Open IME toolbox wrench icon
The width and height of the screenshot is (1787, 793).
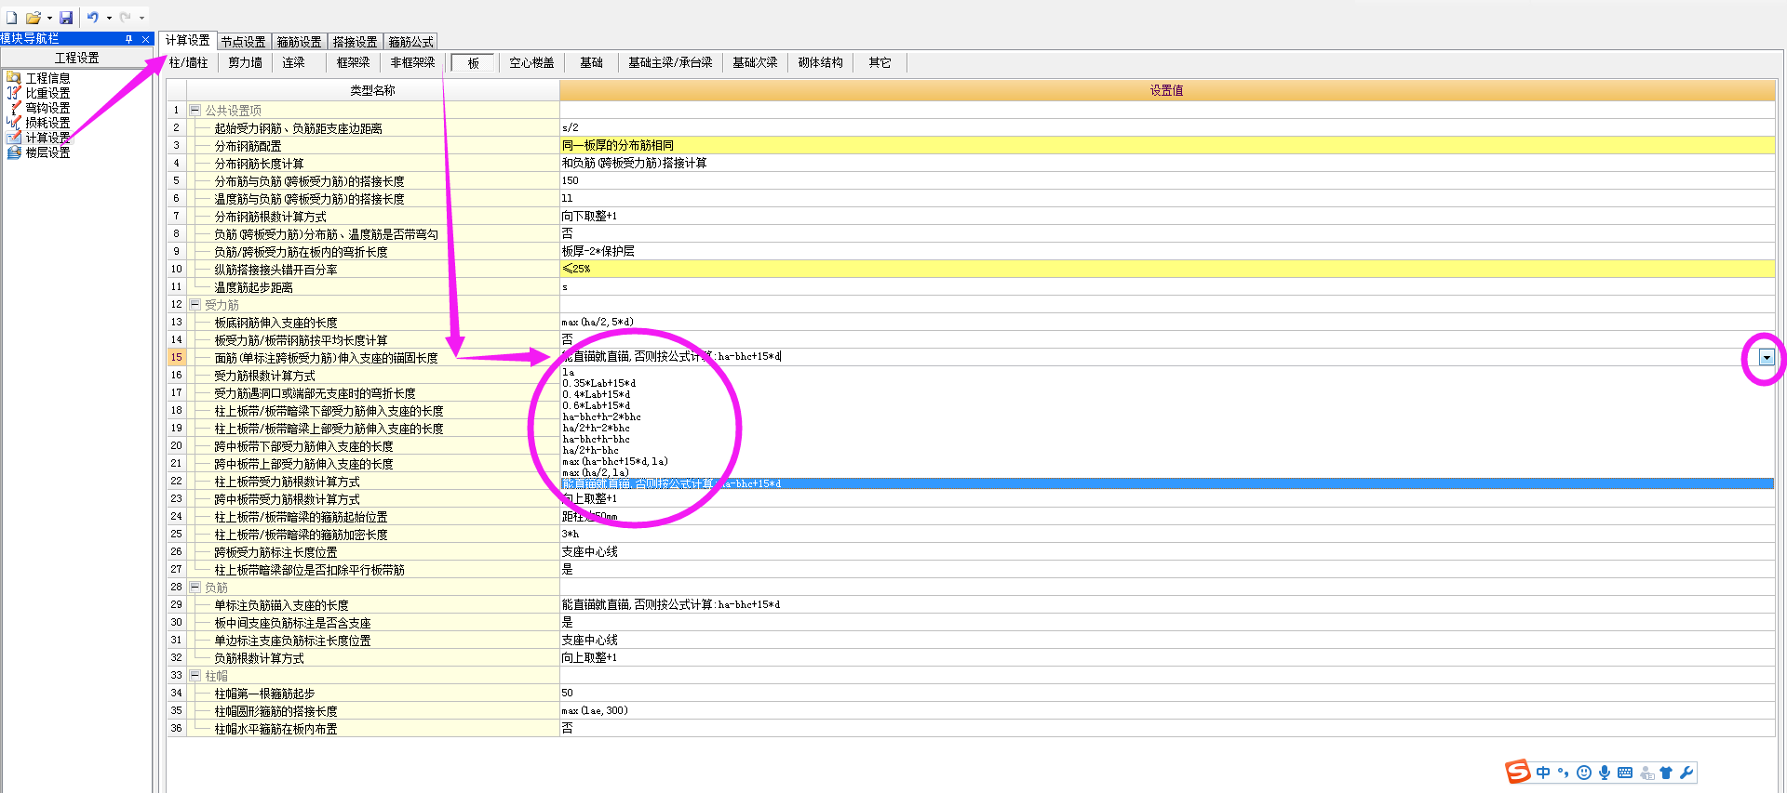coord(1686,773)
